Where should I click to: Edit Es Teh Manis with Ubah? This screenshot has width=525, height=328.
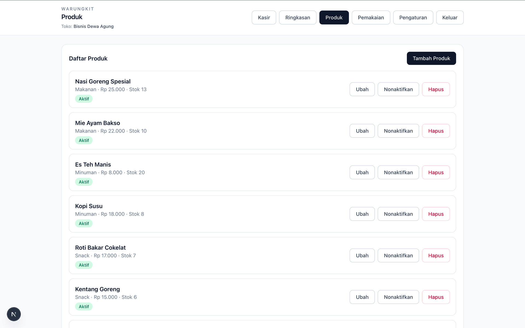coord(362,172)
